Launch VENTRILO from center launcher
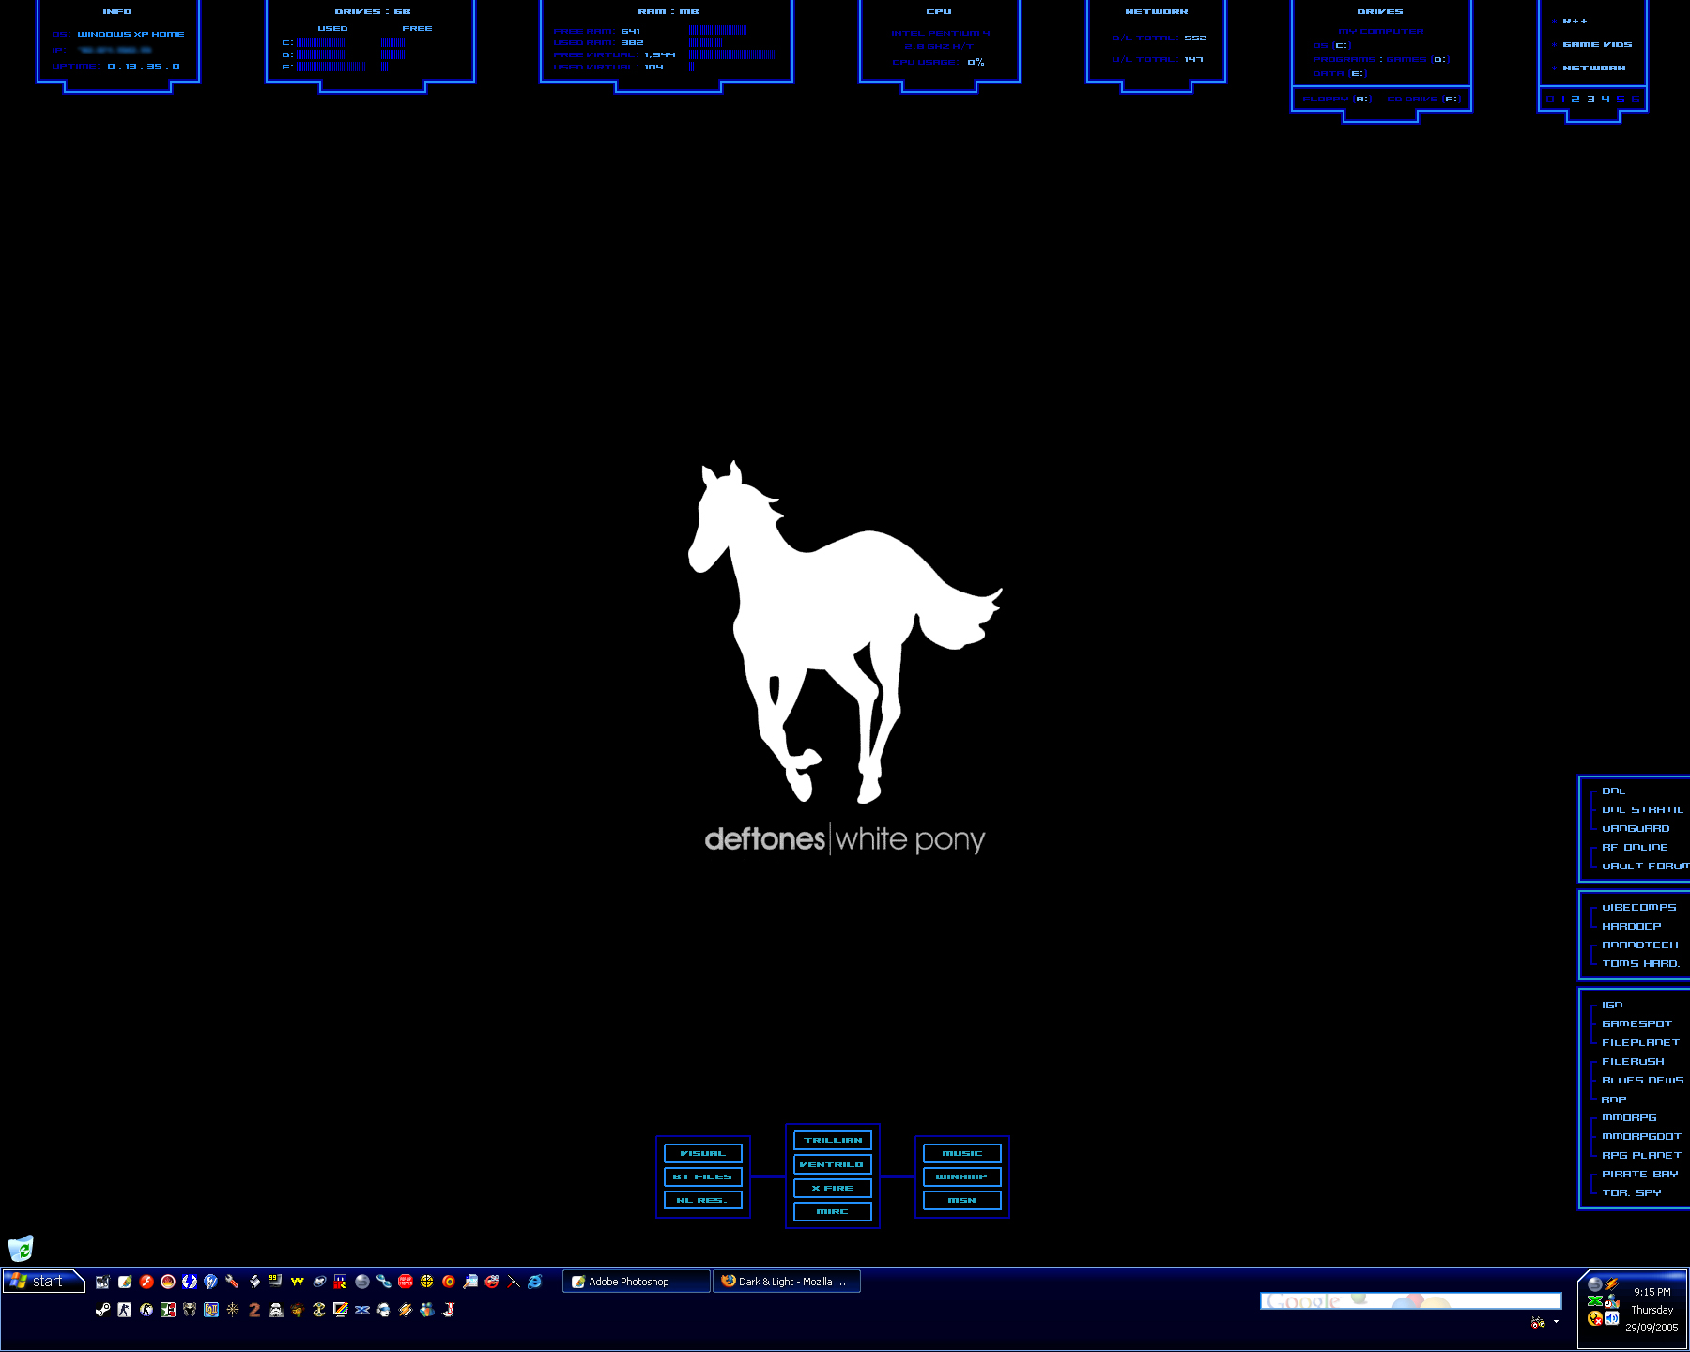1690x1352 pixels. tap(833, 1164)
